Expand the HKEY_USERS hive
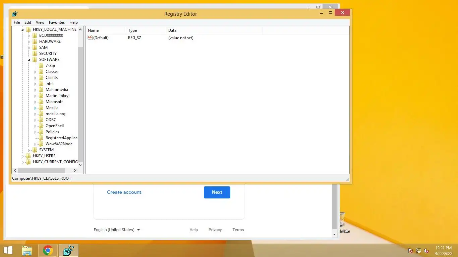Viewport: 458px width, 257px height. click(x=23, y=156)
